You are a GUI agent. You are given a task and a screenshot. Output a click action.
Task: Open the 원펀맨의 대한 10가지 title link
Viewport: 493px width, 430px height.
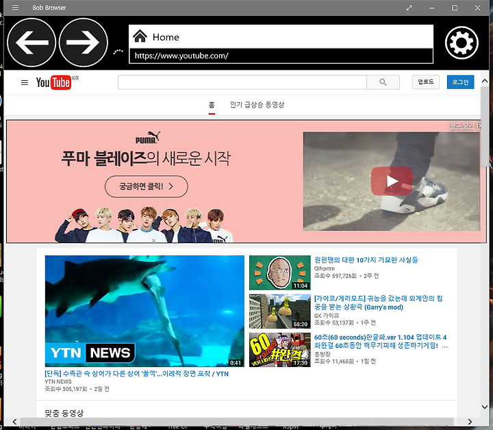366,260
